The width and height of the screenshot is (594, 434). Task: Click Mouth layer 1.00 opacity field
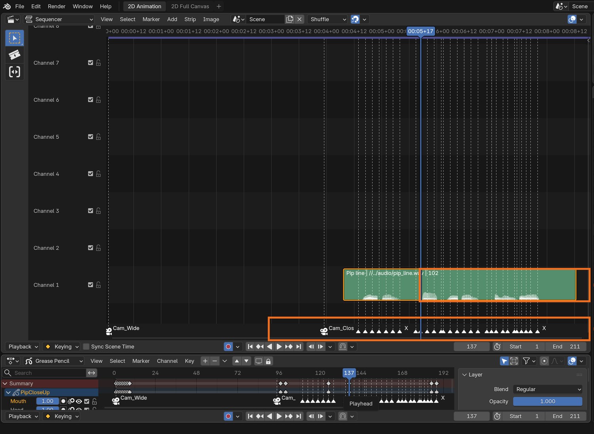pos(48,401)
